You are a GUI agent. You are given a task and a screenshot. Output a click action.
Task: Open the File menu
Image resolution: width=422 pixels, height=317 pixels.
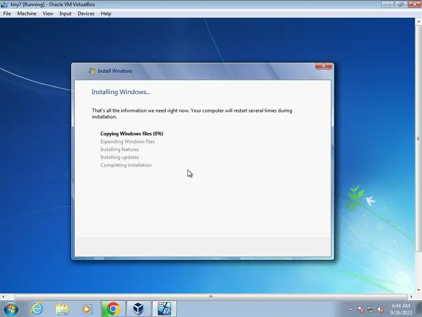(x=7, y=14)
